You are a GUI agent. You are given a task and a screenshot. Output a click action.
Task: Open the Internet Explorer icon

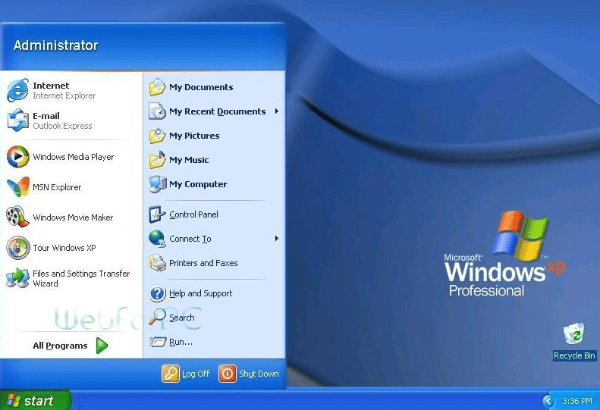click(x=17, y=90)
